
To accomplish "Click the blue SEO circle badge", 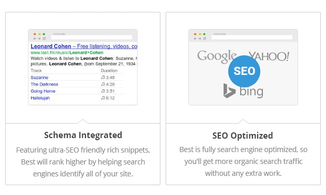I will coord(244,71).
